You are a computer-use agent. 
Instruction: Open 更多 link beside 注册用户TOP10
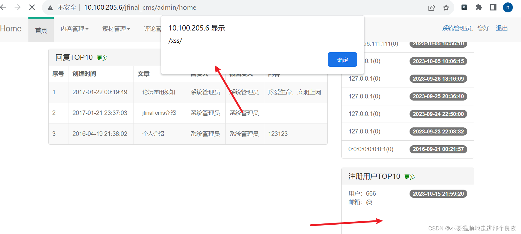pos(410,177)
